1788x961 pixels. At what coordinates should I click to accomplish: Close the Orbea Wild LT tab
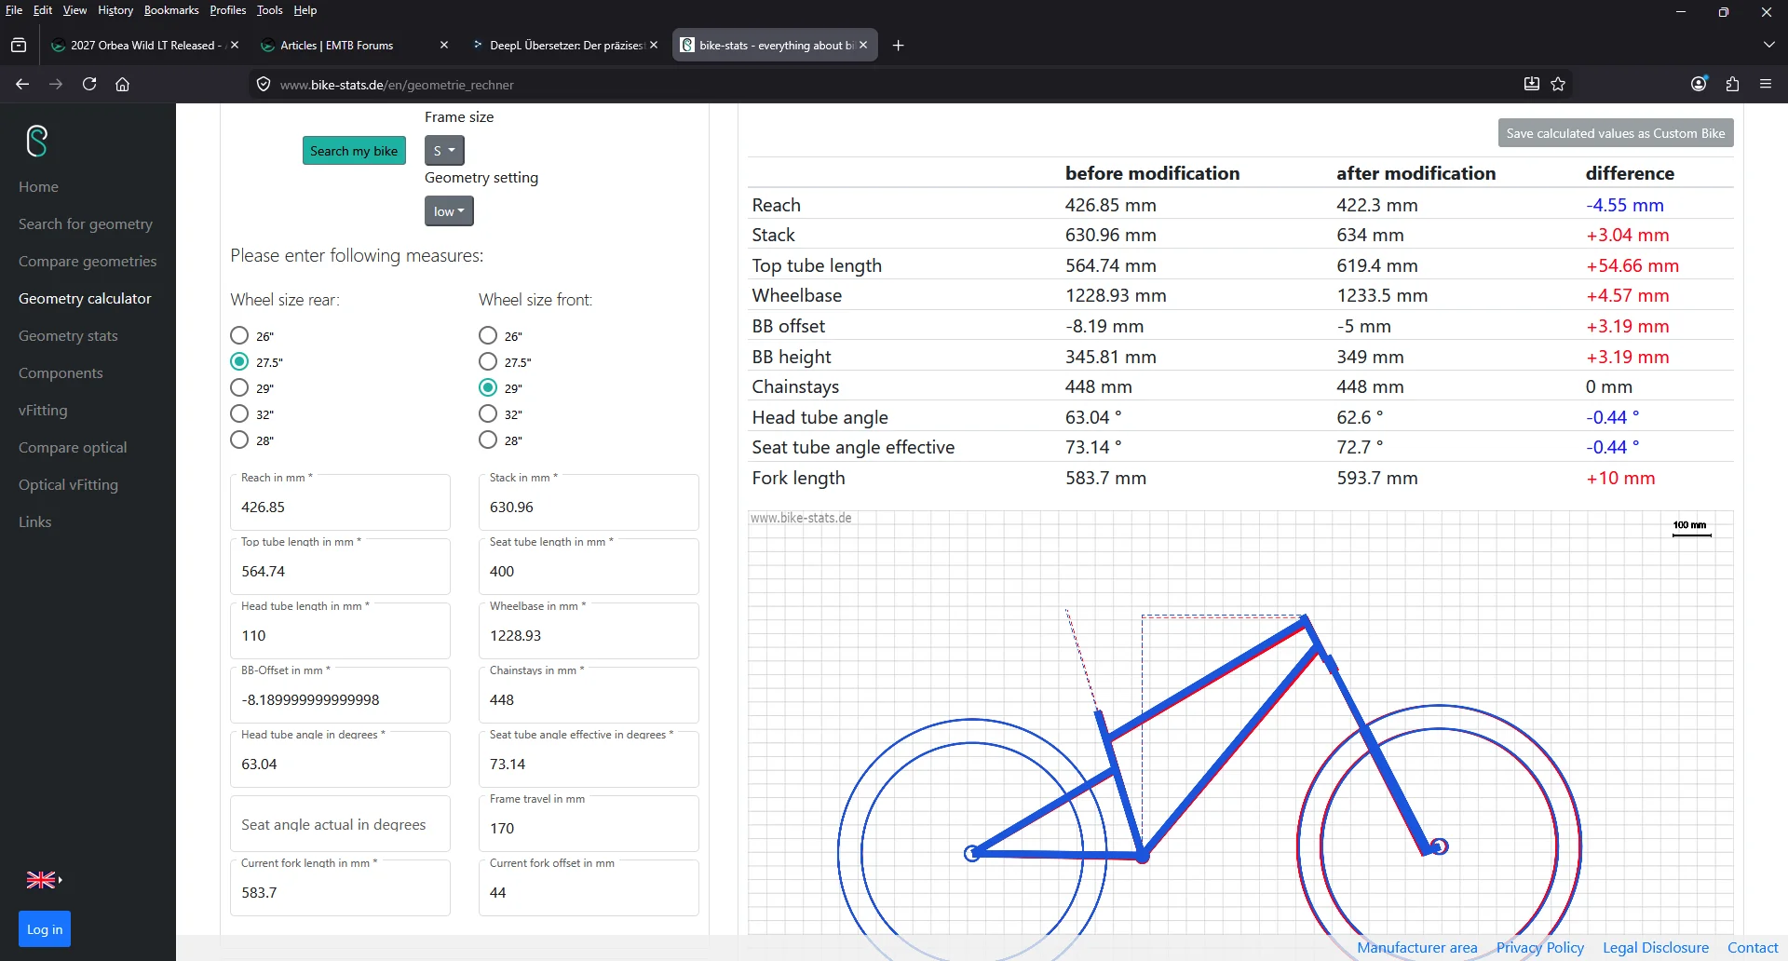(235, 45)
